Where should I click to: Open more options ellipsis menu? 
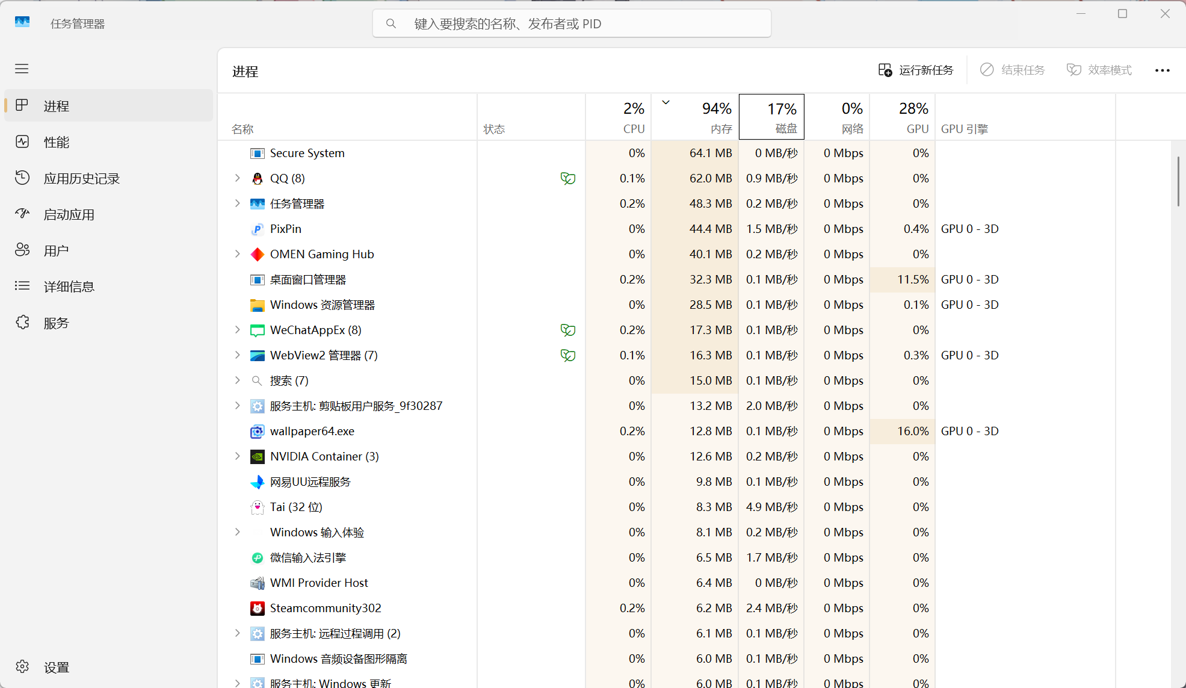[x=1163, y=70]
